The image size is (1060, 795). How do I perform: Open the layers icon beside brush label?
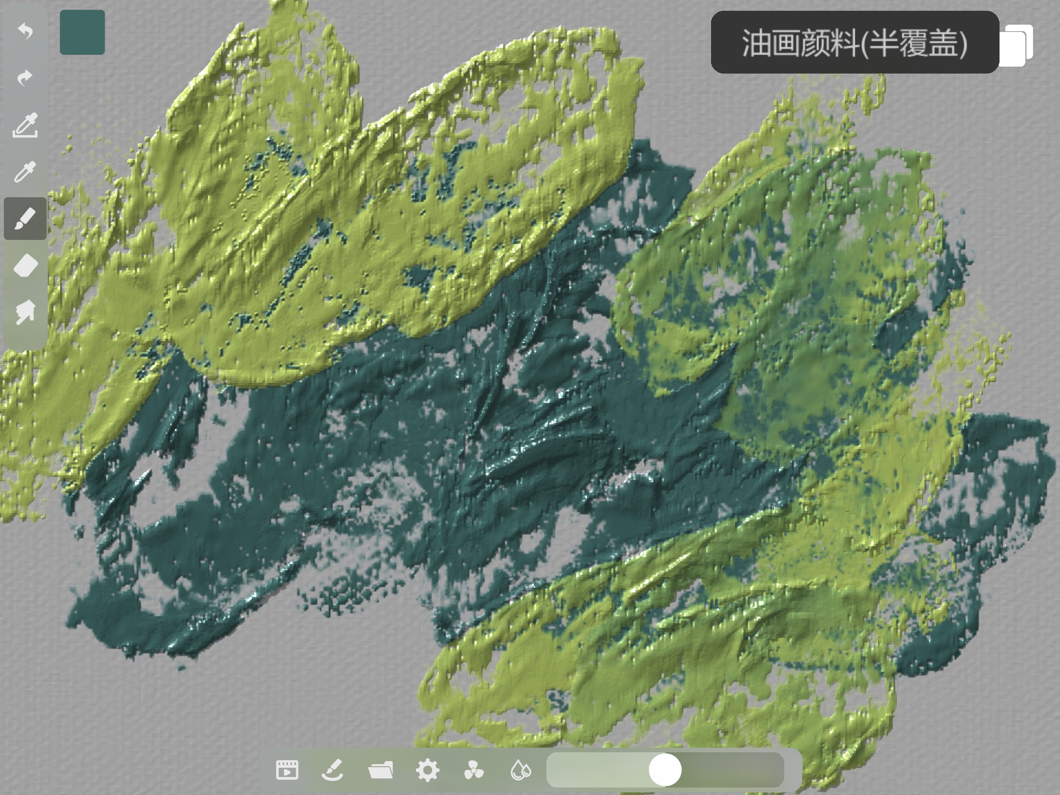coord(1017,45)
